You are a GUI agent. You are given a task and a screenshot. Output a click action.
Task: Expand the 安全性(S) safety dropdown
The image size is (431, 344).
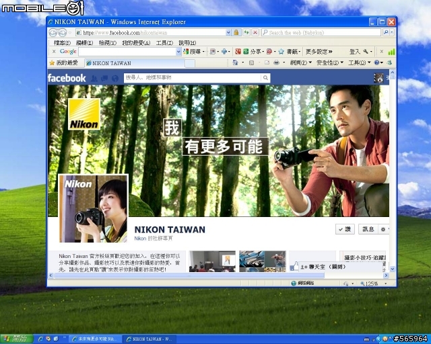342,62
